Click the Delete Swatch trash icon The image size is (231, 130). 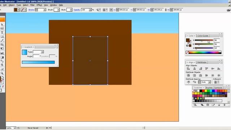pos(224,105)
